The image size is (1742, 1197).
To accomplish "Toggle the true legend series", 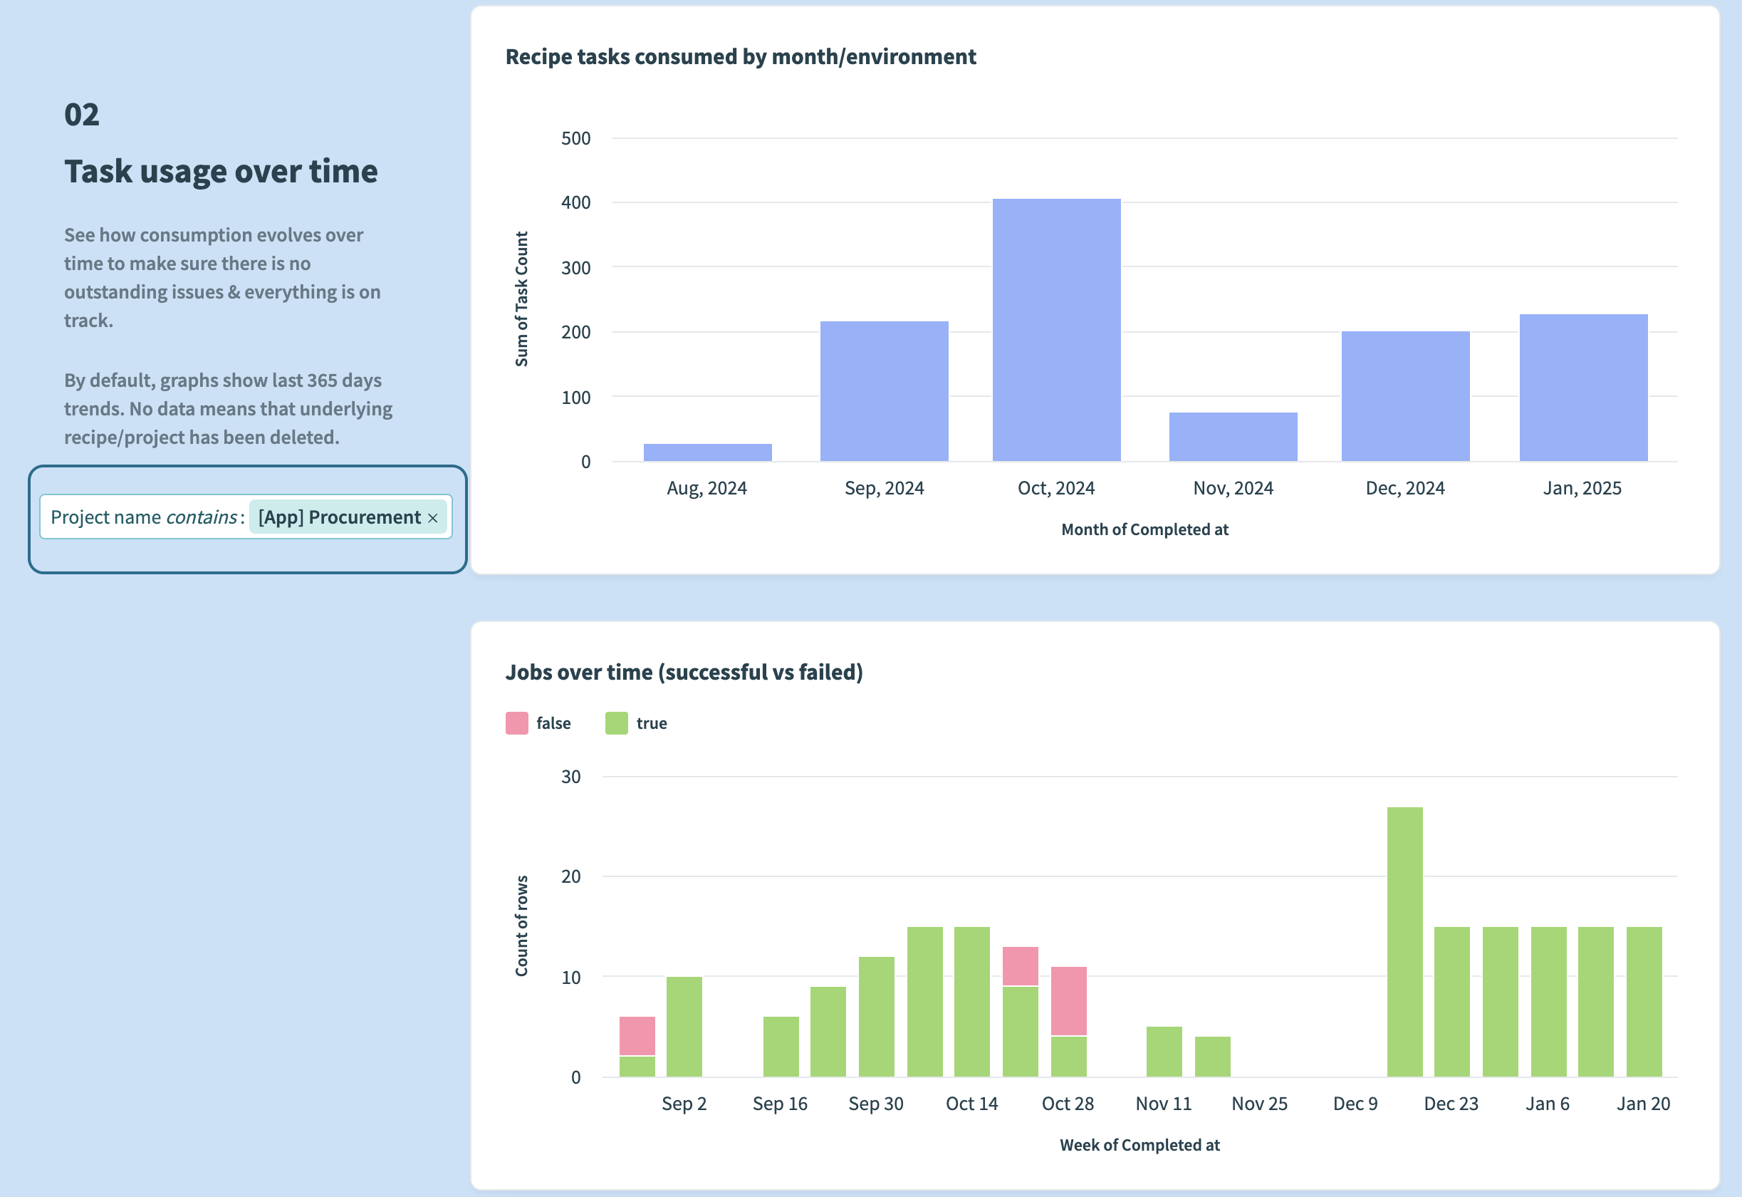I will coord(652,723).
